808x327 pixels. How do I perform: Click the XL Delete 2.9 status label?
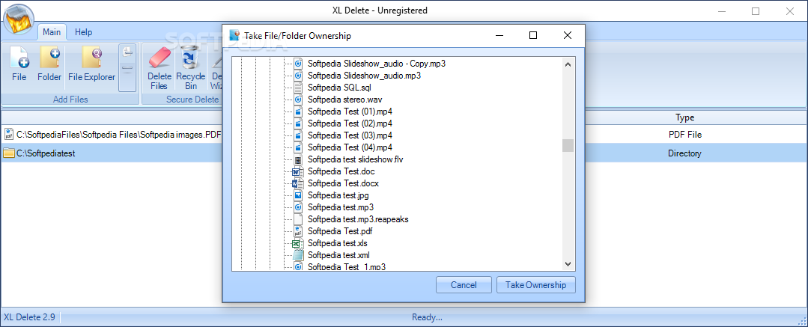[29, 317]
